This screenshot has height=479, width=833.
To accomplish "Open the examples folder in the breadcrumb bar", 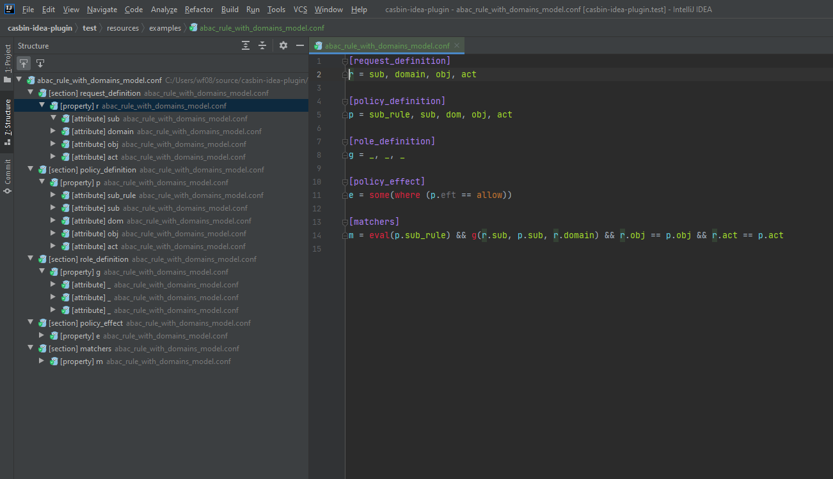I will pos(164,27).
